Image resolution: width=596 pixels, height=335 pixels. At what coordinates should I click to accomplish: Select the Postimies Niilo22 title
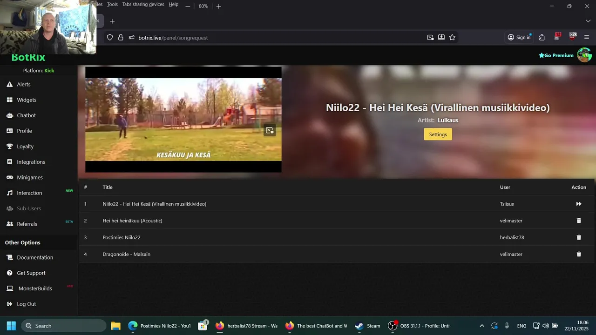tap(122, 237)
